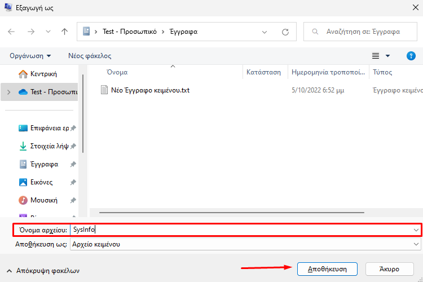
Task: Open the 'Αποθήκευση ως' type combo box
Action: [x=245, y=244]
